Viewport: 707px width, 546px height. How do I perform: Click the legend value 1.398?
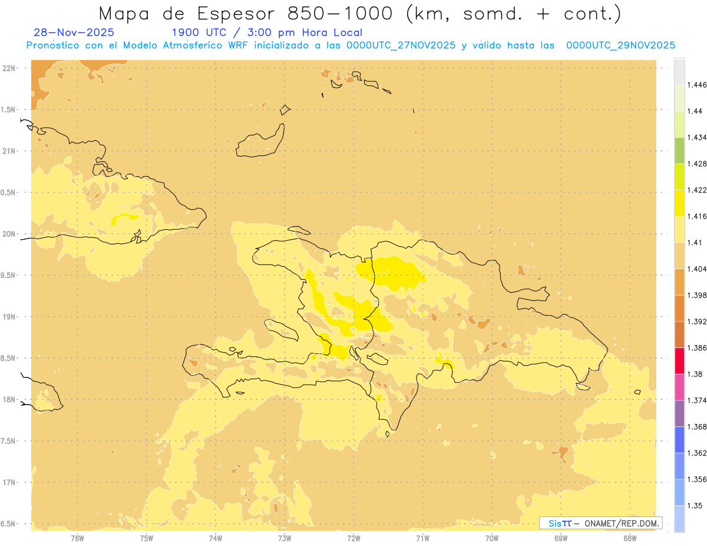(698, 295)
